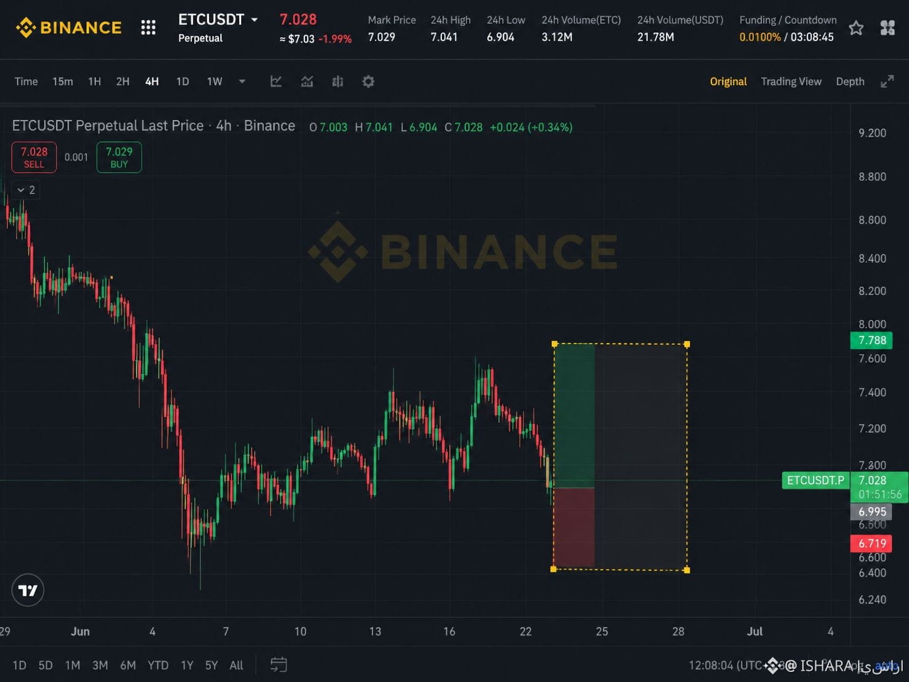This screenshot has height=682, width=909.
Task: Select the red loss zone of position
Action: click(x=574, y=528)
